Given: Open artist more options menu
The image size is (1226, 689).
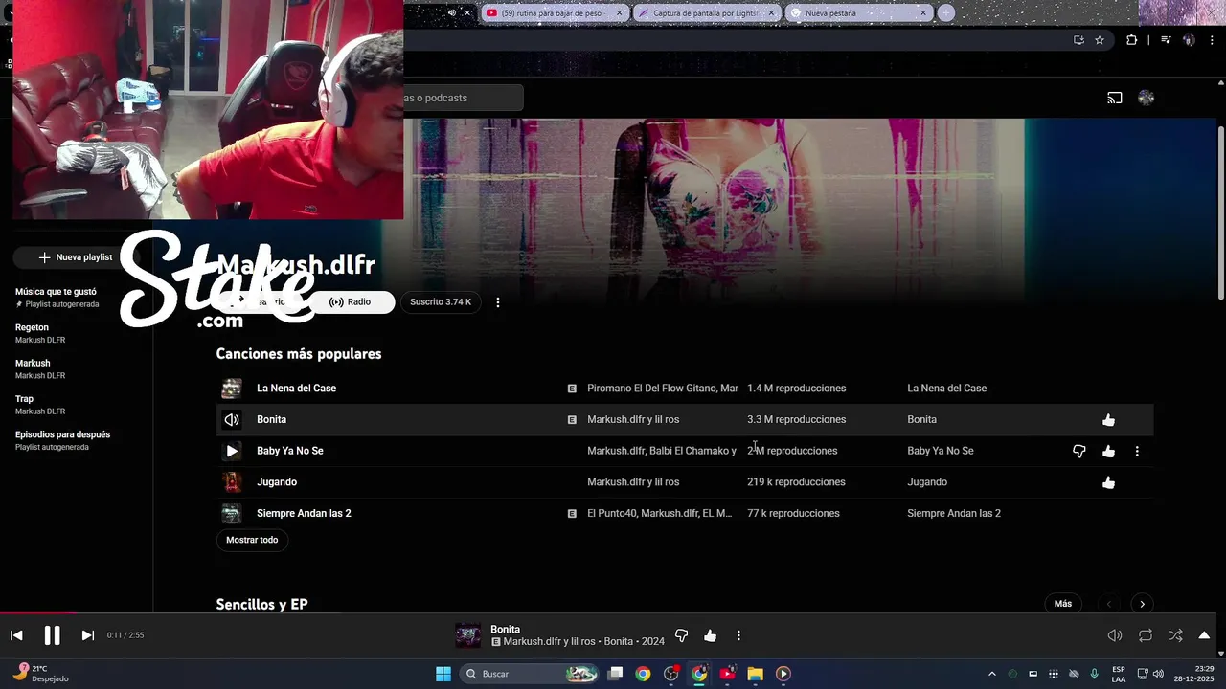Looking at the screenshot, I should click(x=497, y=302).
